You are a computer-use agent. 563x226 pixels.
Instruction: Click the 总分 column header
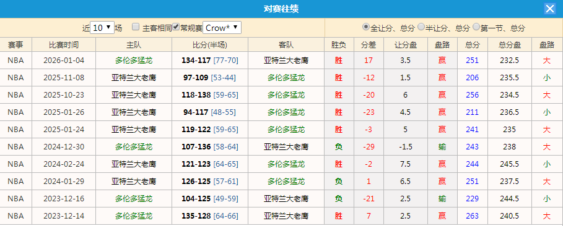pyautogui.click(x=473, y=45)
